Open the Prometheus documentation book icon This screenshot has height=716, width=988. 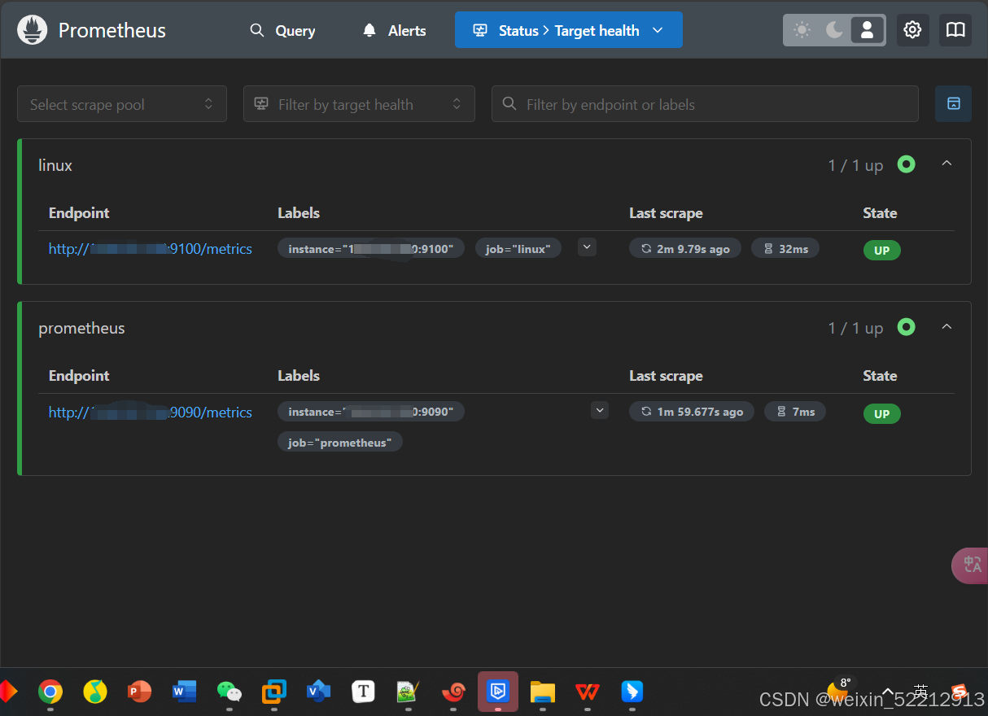[x=955, y=29]
